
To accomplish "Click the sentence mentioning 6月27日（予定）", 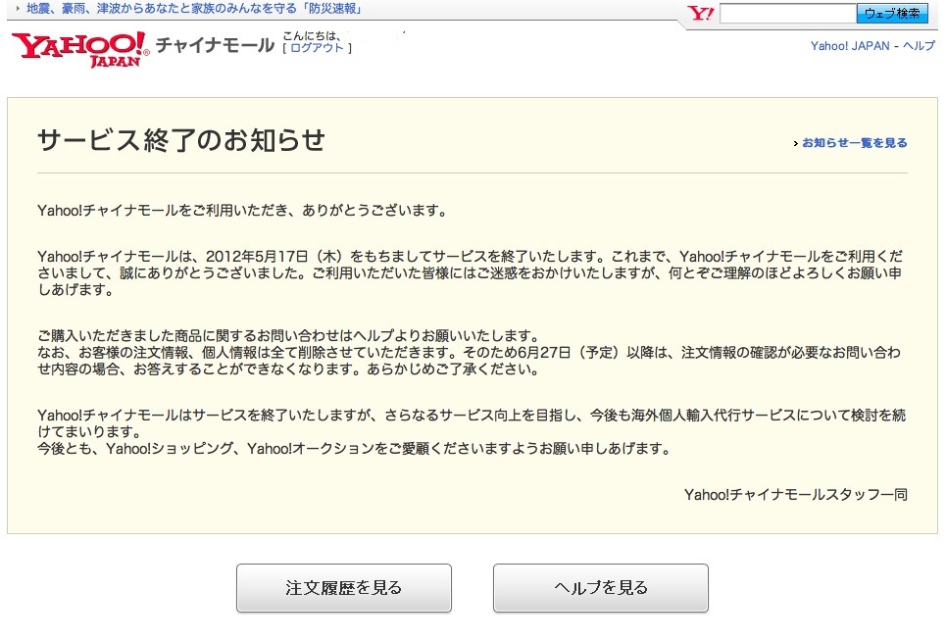I will coord(469,361).
